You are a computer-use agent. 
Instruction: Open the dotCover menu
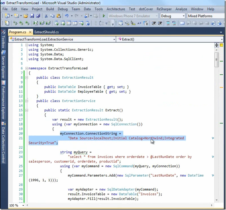pyautogui.click(x=146, y=9)
